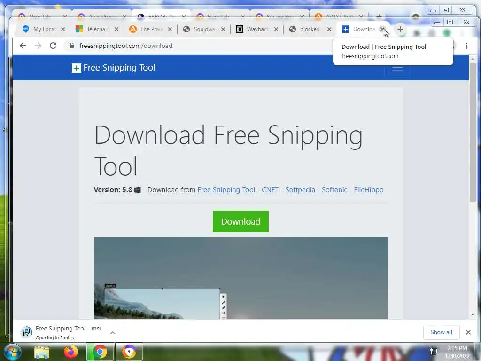Viewport: 481px width, 361px height.
Task: Open the FileHippo download link
Action: pos(369,190)
